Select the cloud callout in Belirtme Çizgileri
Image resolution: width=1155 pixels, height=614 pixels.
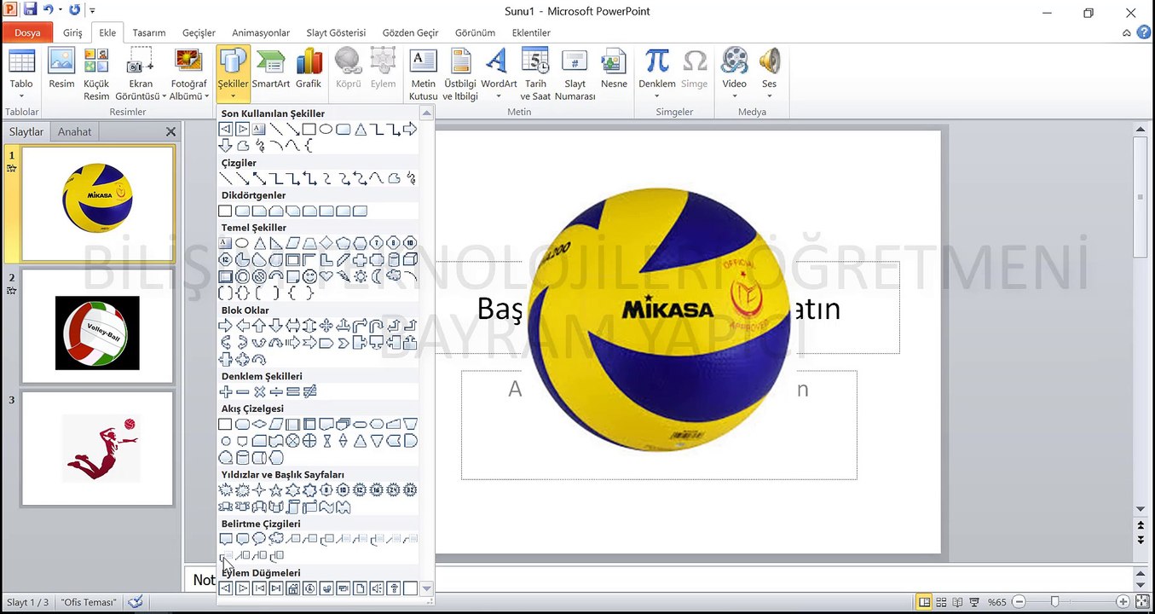point(276,539)
